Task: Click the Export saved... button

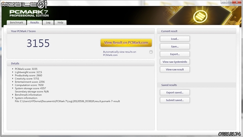Action: pos(175,93)
